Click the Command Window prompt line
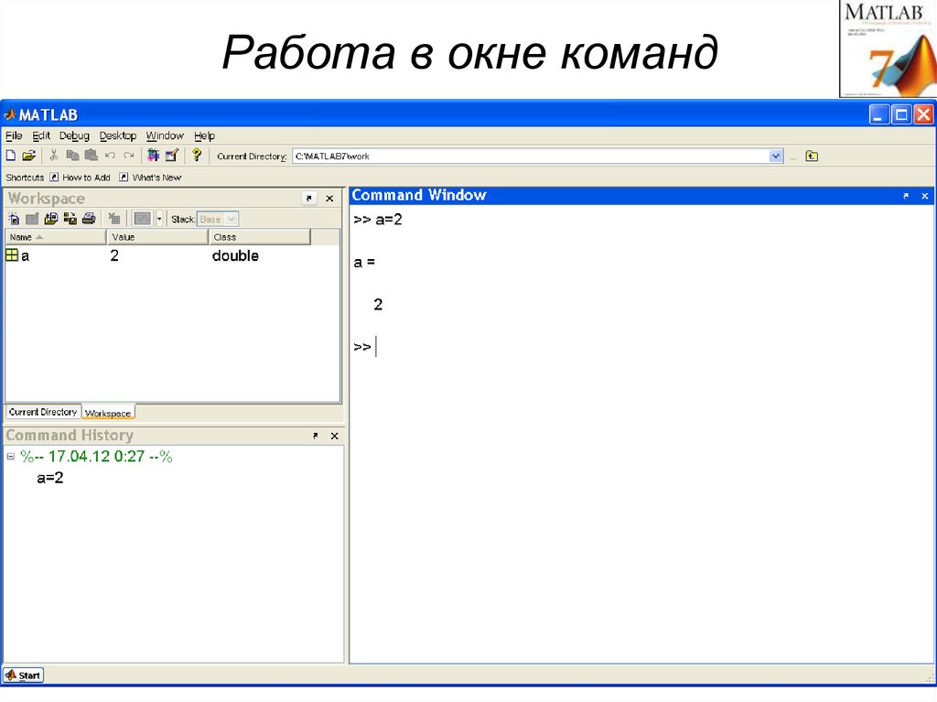The height and width of the screenshot is (702, 937). (x=641, y=347)
